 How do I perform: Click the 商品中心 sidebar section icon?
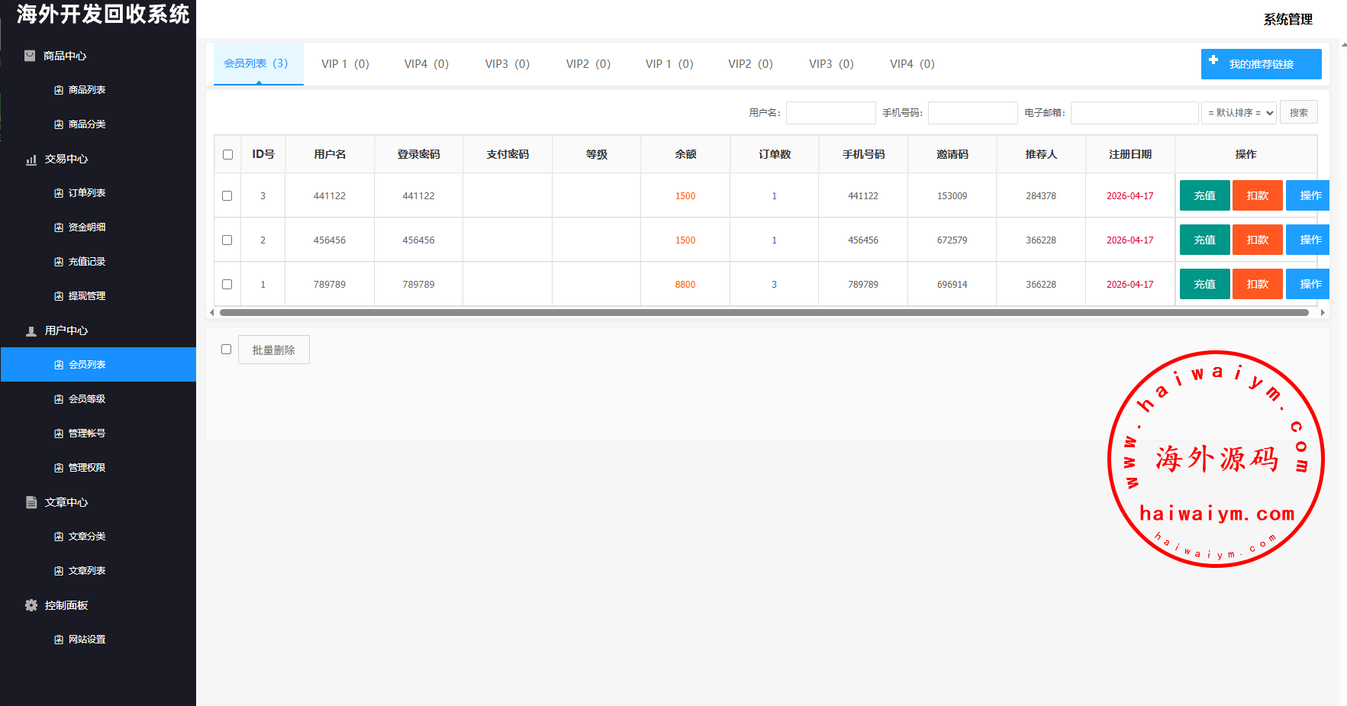click(x=30, y=56)
